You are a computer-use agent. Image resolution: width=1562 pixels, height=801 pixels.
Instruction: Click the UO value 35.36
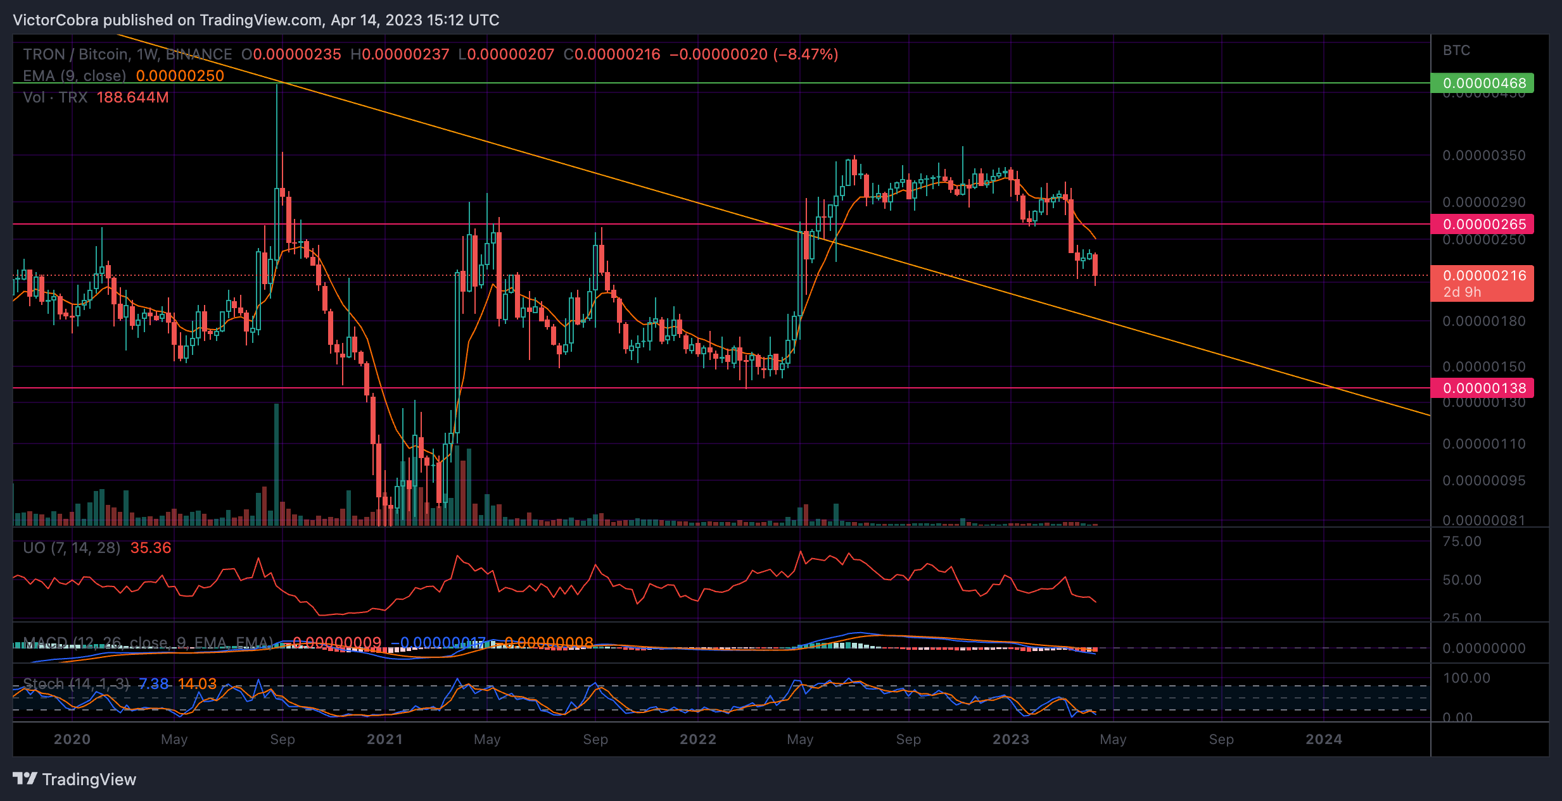pyautogui.click(x=151, y=548)
